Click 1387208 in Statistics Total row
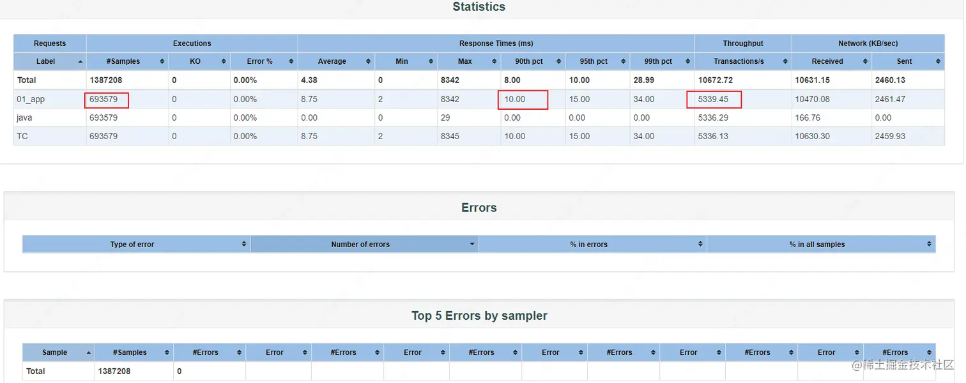This screenshot has height=383, width=966. (106, 80)
